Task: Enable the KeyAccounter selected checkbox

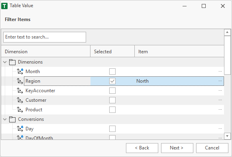Action: coord(112,91)
